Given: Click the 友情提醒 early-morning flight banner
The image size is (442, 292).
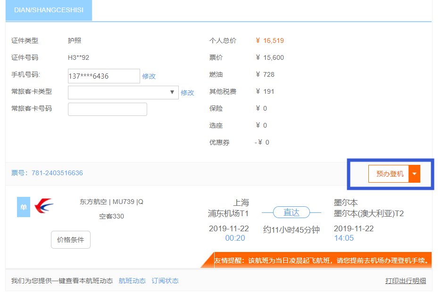Looking at the screenshot, I should (x=322, y=260).
